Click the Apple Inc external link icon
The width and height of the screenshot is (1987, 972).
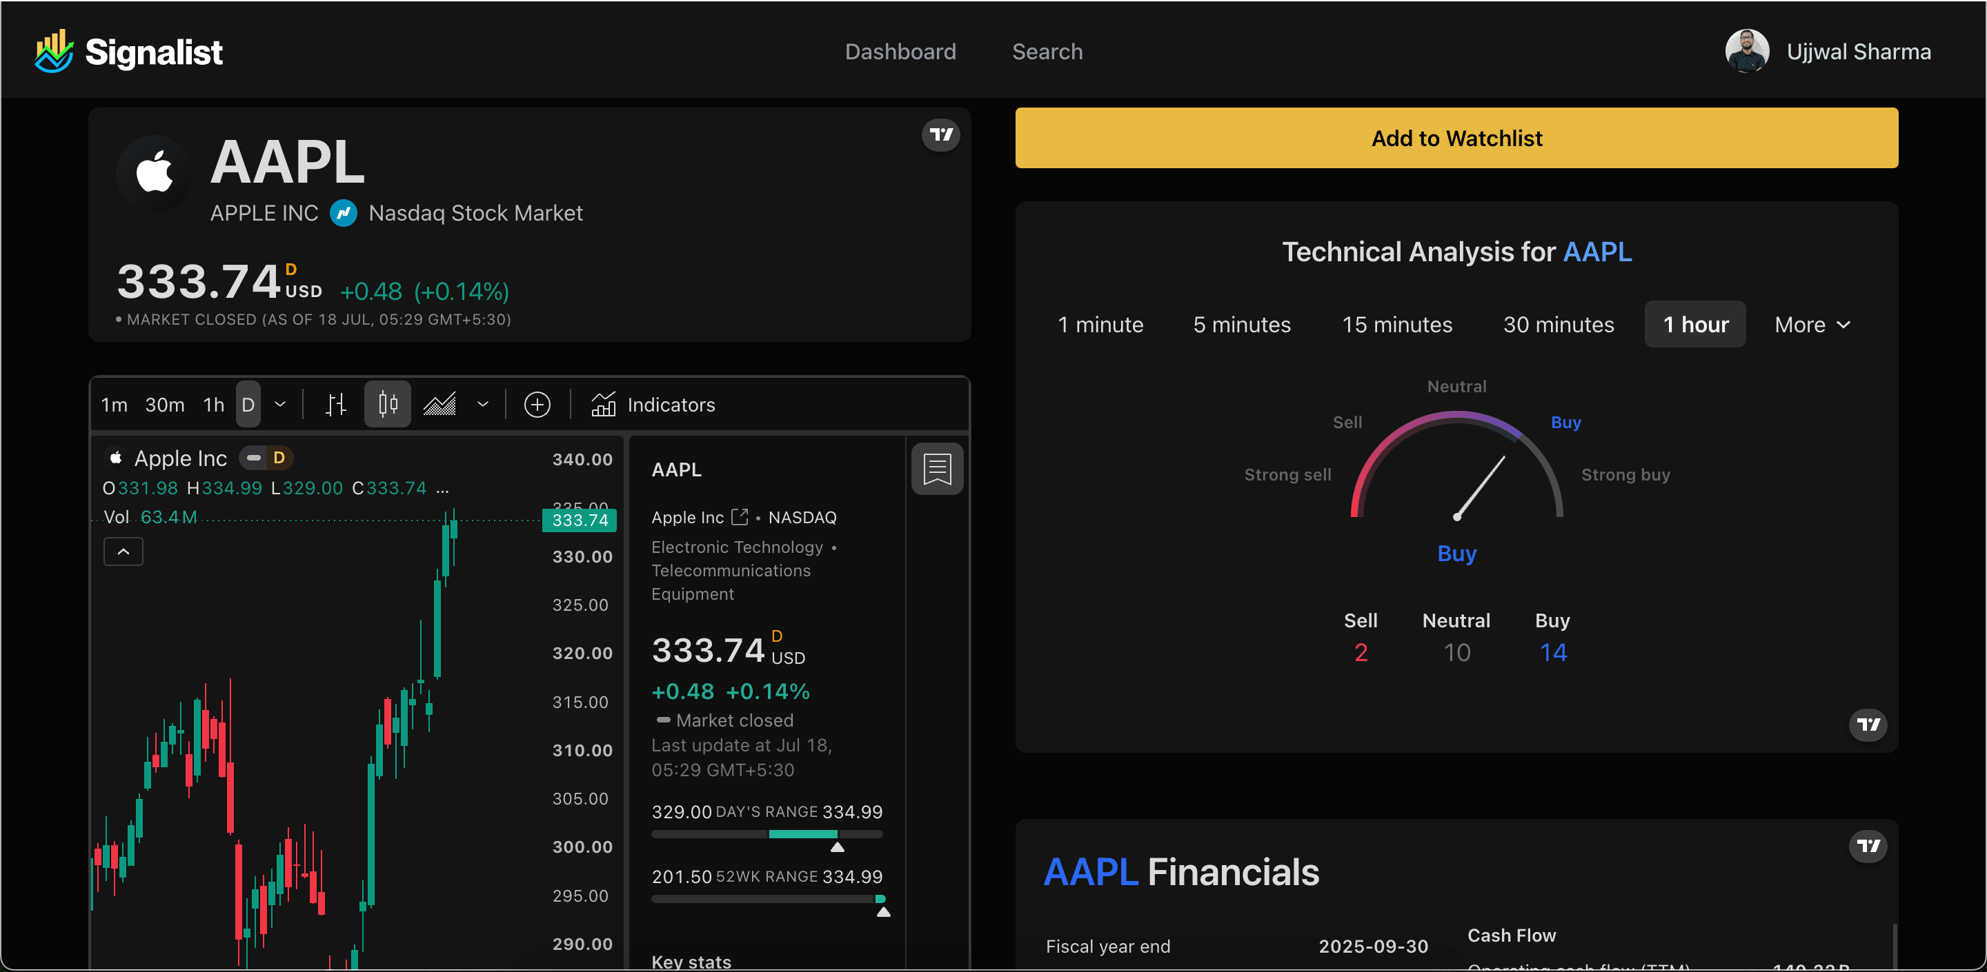point(739,516)
